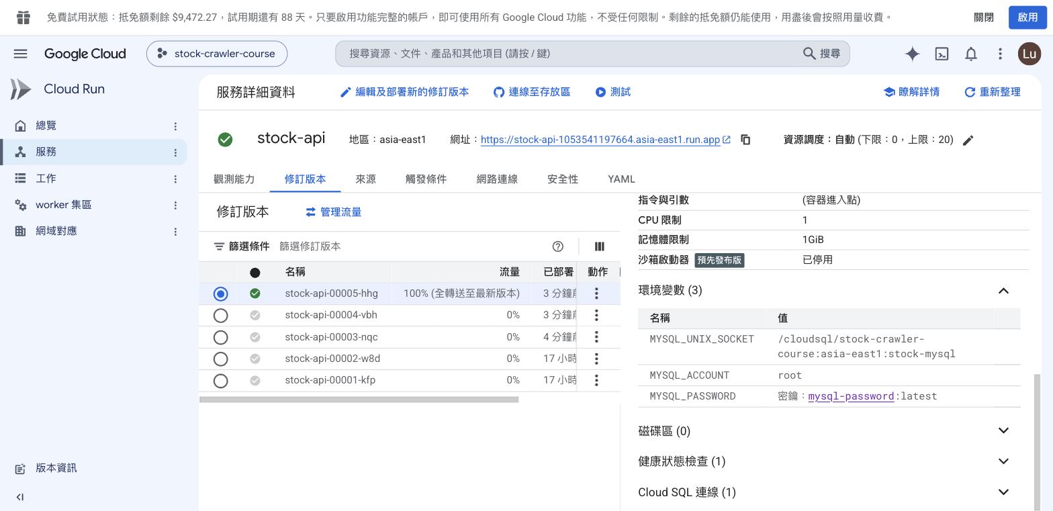Open actions menu for stock-api-00002-w8d
Image resolution: width=1053 pixels, height=511 pixels.
pos(596,359)
